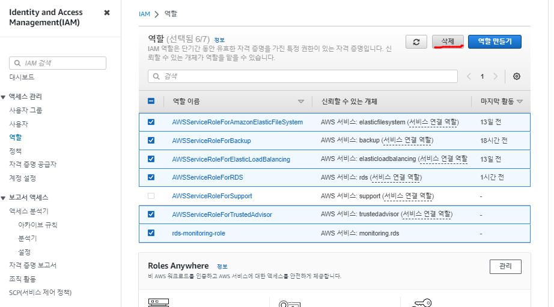This screenshot has height=307, width=554.
Task: Open 계정 설정 in sidebar
Action: coord(23,178)
